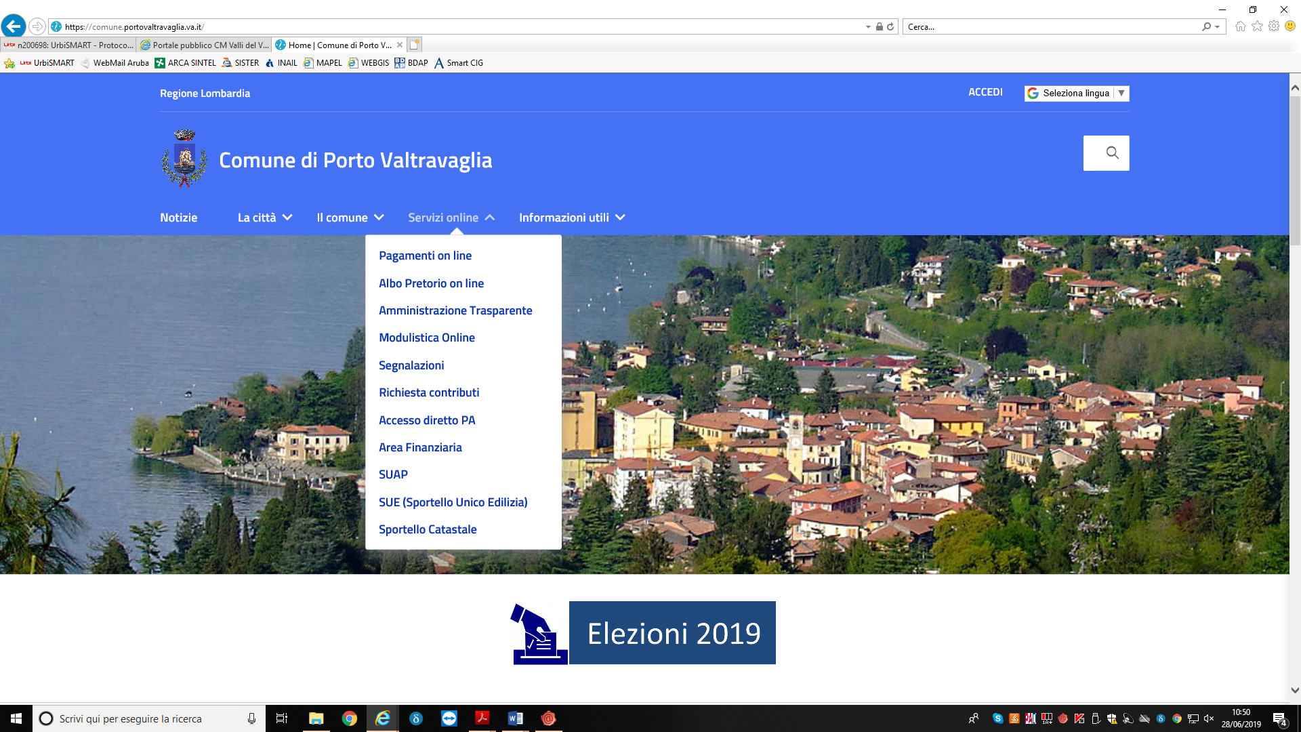Open File Explorer from the taskbar
The image size is (1301, 732).
(316, 718)
